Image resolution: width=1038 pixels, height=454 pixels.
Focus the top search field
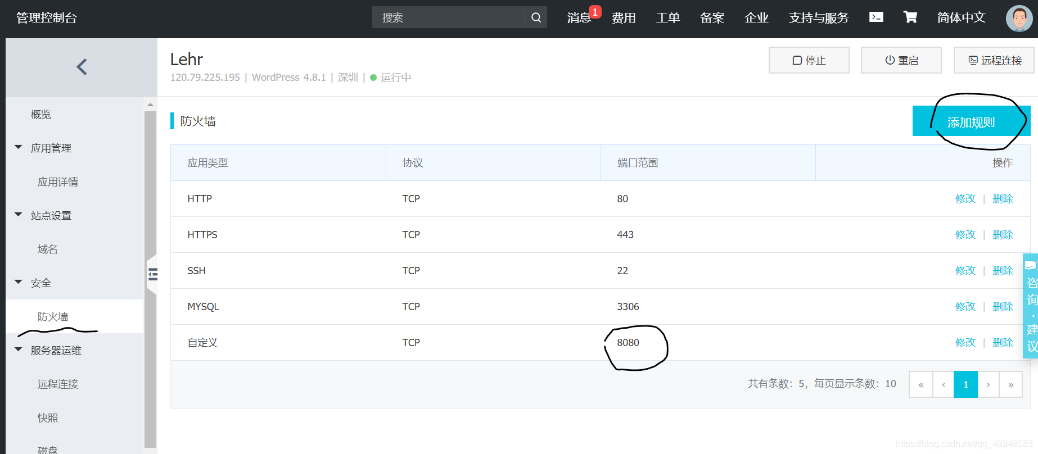[449, 17]
